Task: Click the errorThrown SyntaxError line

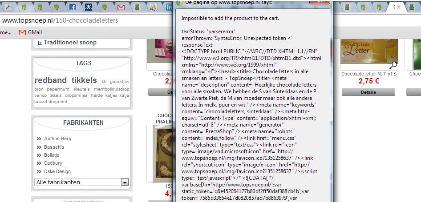Action: (x=237, y=38)
